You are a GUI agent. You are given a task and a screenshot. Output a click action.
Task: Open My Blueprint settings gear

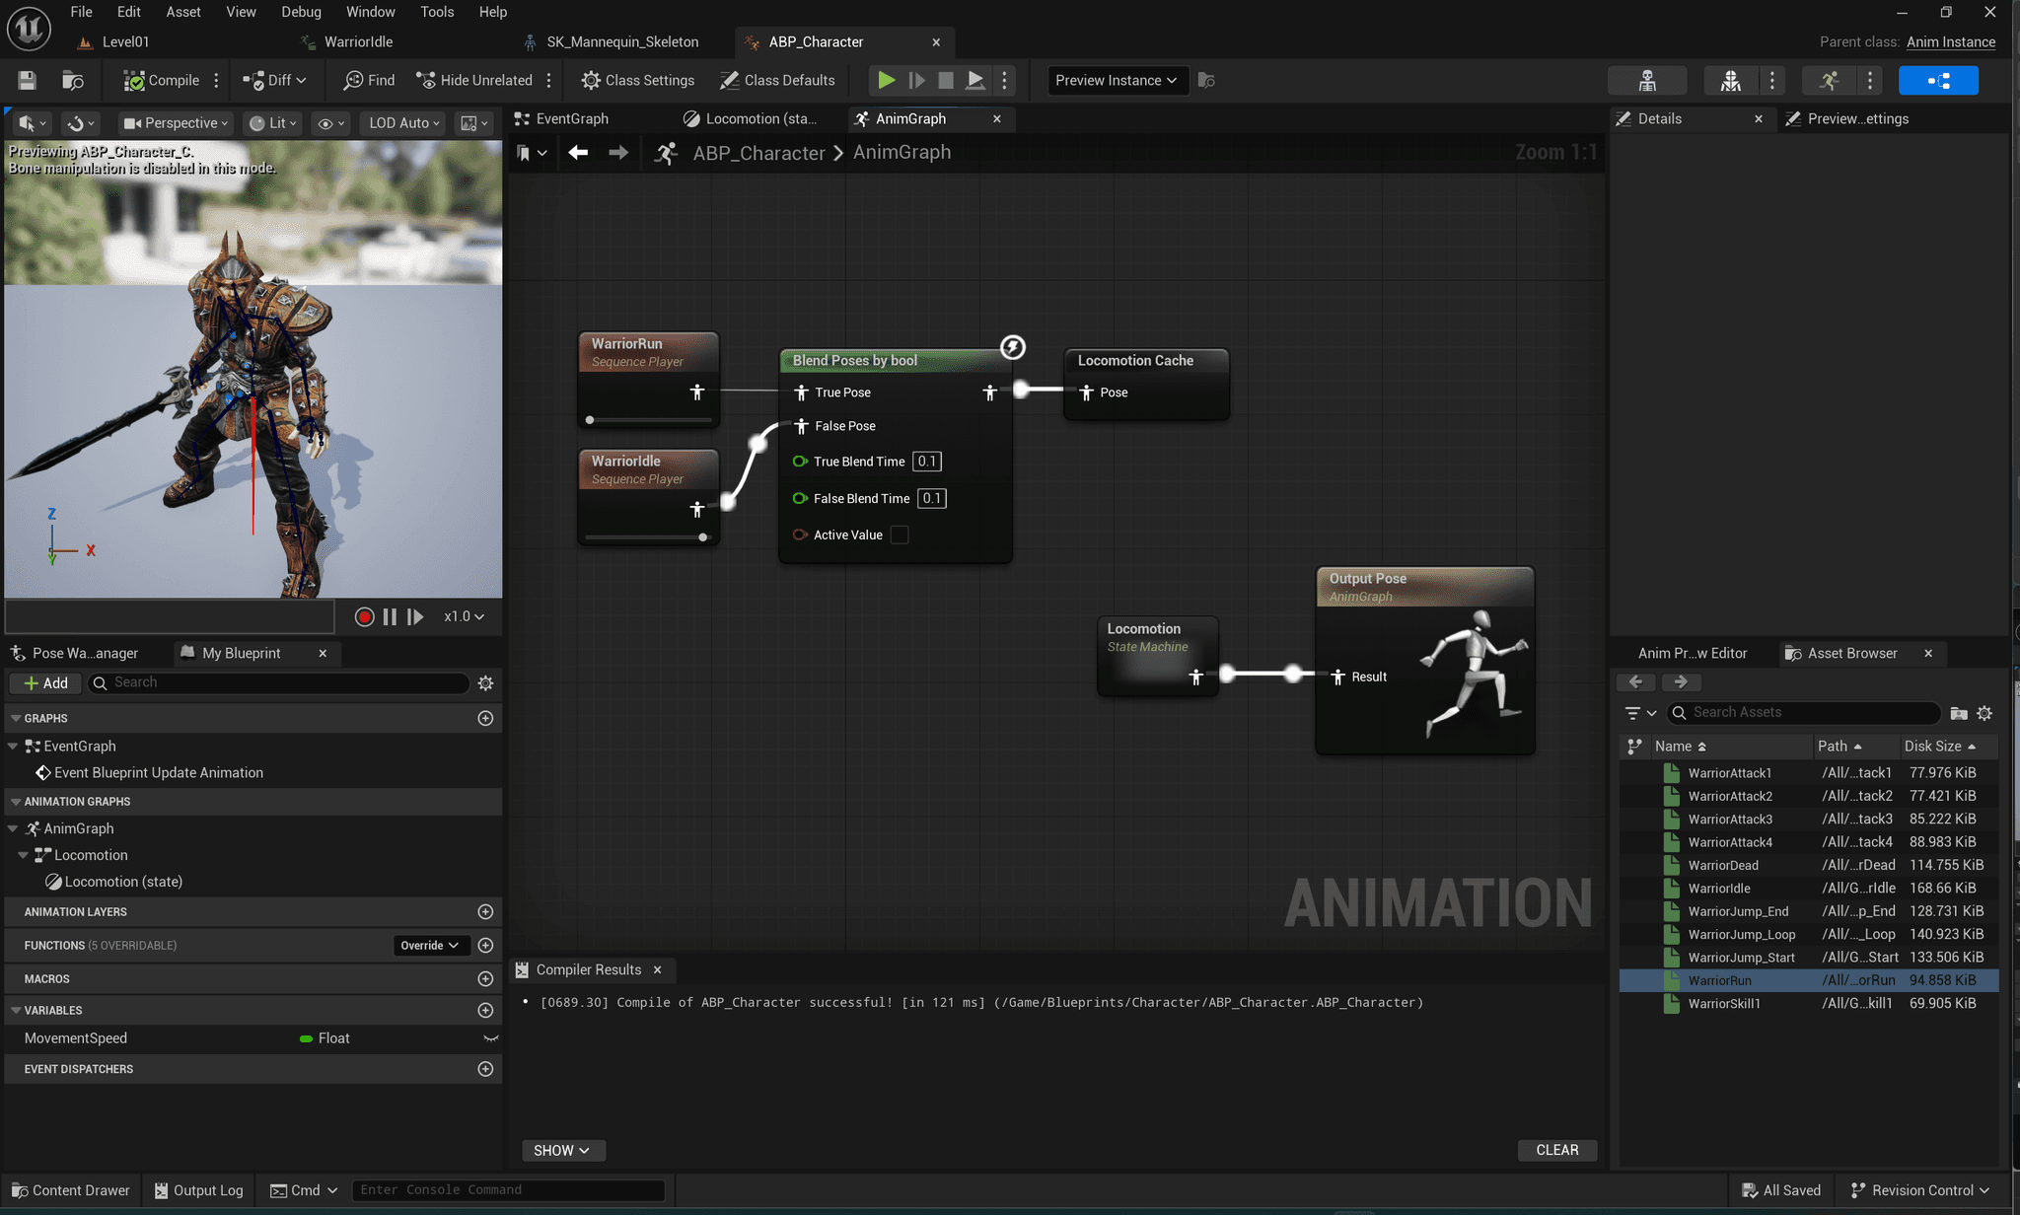click(x=485, y=682)
